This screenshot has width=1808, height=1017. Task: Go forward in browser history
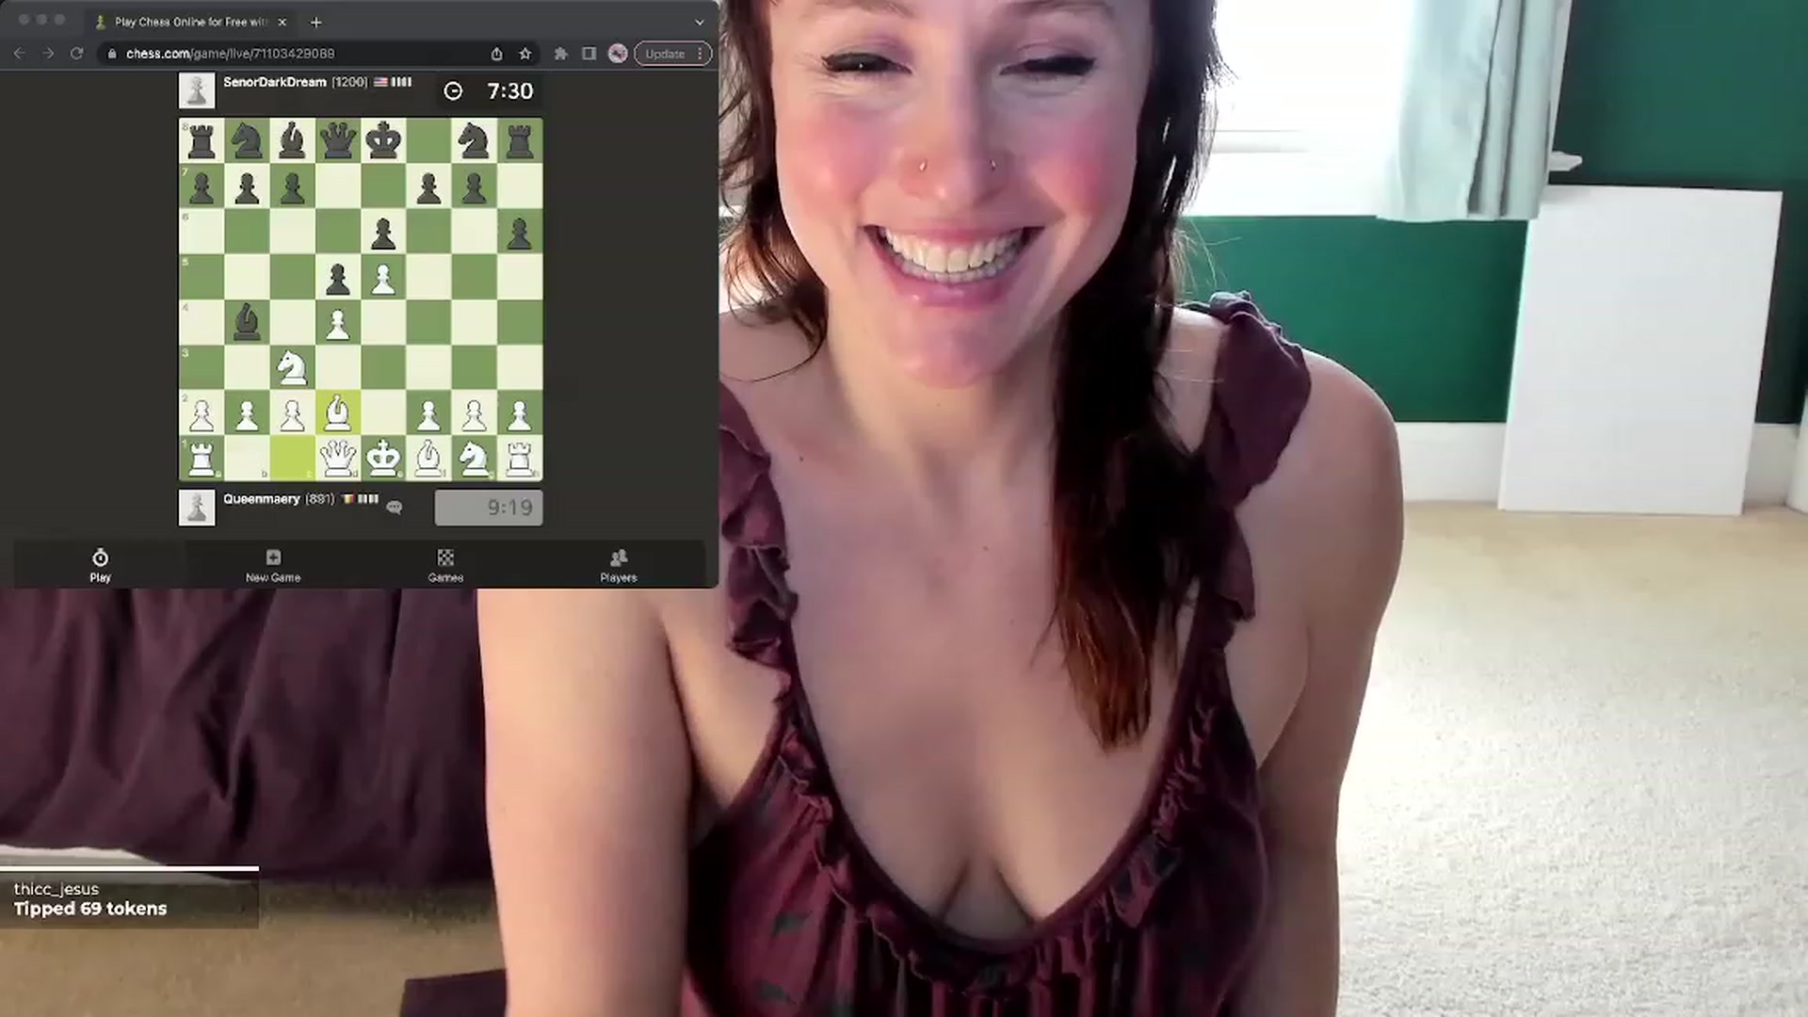(48, 54)
